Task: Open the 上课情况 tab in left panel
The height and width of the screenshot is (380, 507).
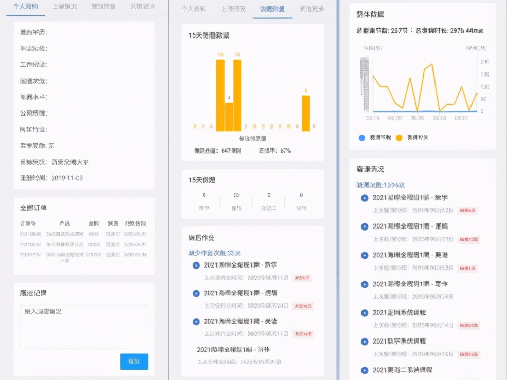Action: click(65, 7)
